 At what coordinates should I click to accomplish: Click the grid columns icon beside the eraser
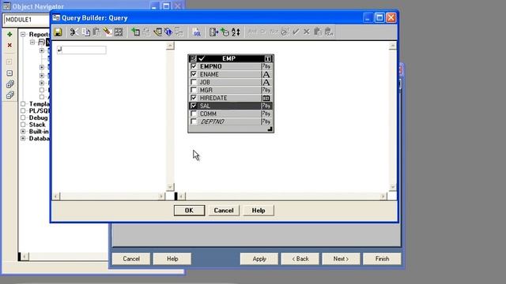pos(119,32)
